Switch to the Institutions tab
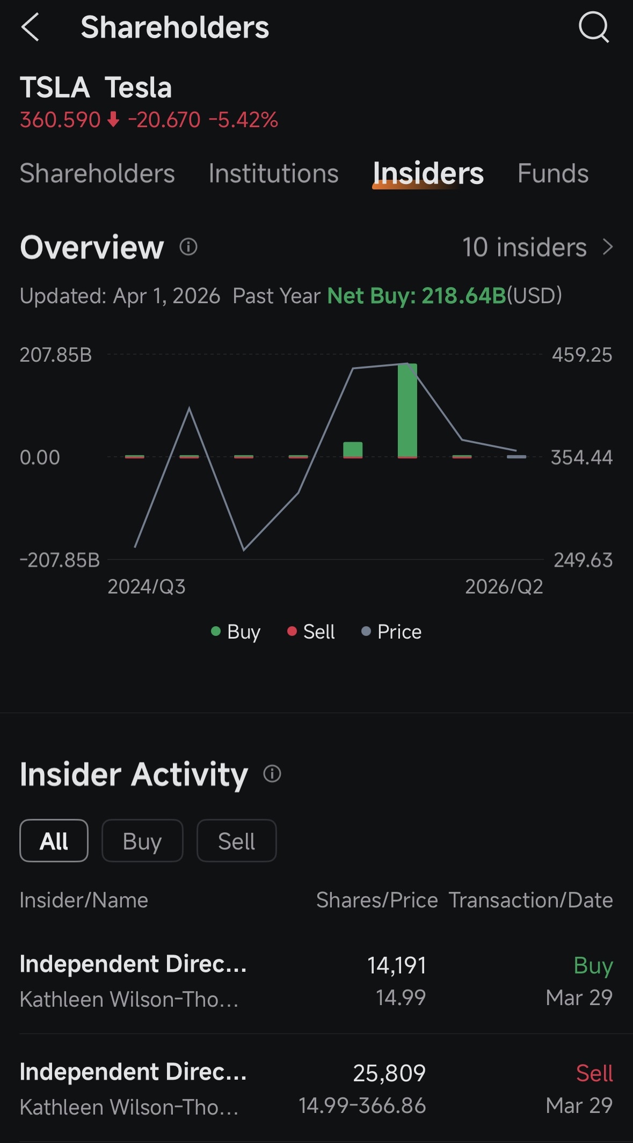633x1143 pixels. pos(273,173)
